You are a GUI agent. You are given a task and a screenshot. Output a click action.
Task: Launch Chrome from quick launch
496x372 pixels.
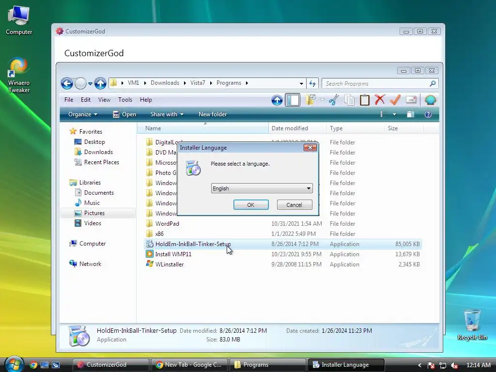point(33,365)
